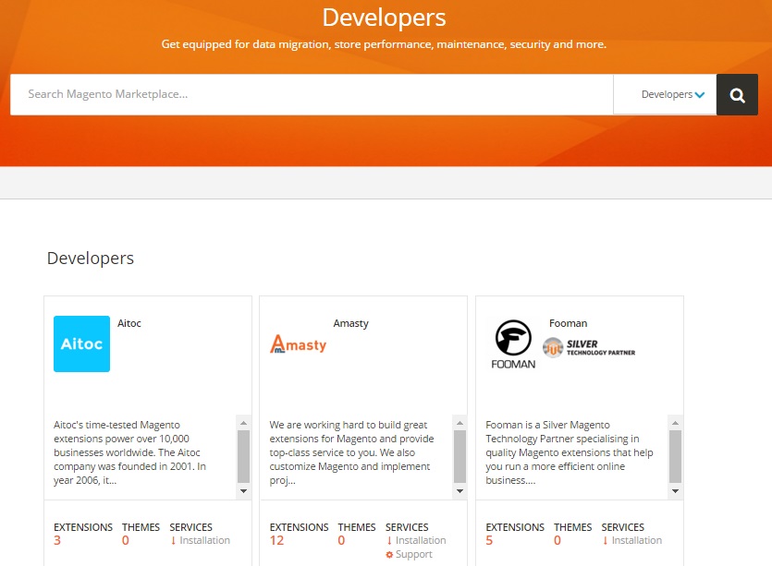Click Fooman extensions count 5
The width and height of the screenshot is (772, 566).
[x=489, y=540]
